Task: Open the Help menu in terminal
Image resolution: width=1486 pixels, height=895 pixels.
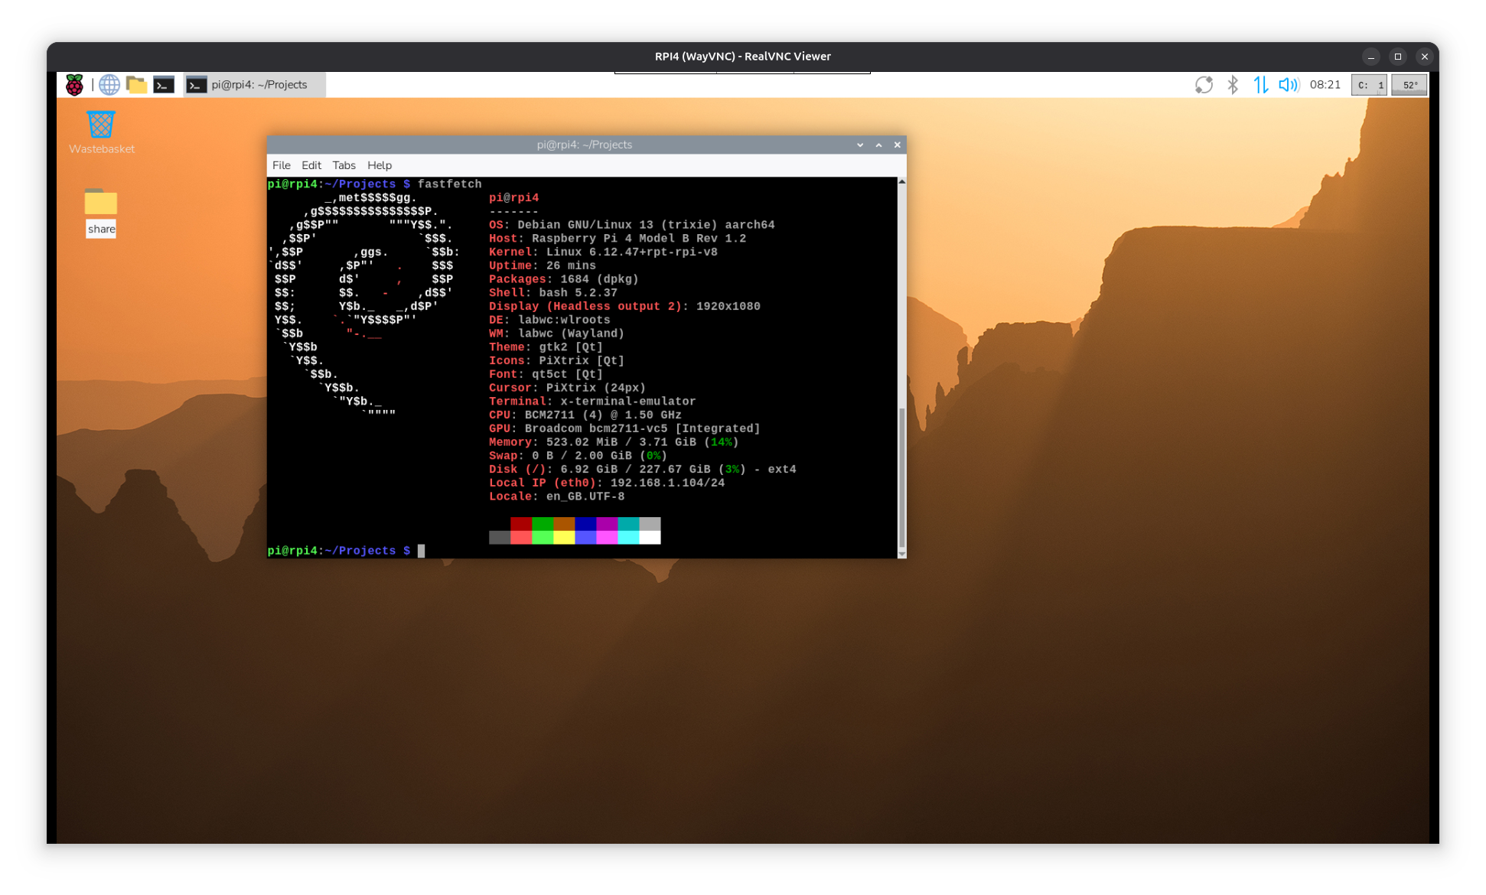Action: (x=379, y=165)
